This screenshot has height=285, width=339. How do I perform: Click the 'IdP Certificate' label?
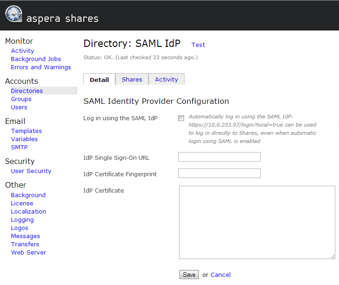[x=103, y=191]
